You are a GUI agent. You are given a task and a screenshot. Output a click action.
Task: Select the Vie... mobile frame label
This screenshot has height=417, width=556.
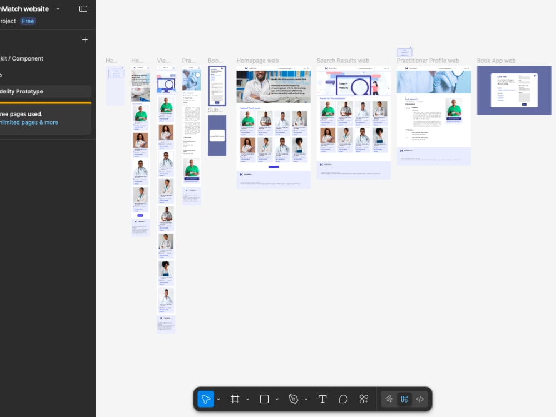[163, 61]
